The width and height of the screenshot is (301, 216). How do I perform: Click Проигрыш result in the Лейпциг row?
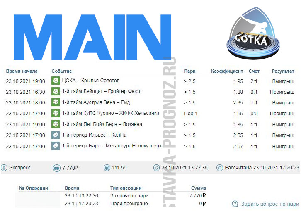[x=282, y=92]
